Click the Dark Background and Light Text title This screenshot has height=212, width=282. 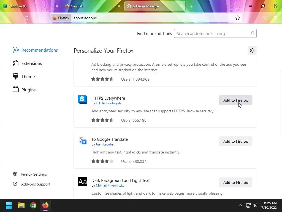pyautogui.click(x=121, y=181)
